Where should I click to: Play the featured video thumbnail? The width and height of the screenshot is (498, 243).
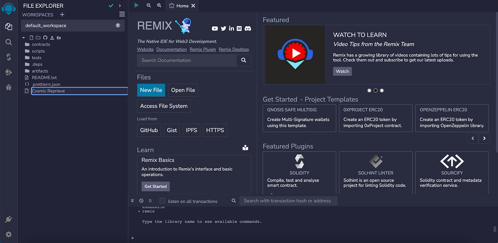295,54
